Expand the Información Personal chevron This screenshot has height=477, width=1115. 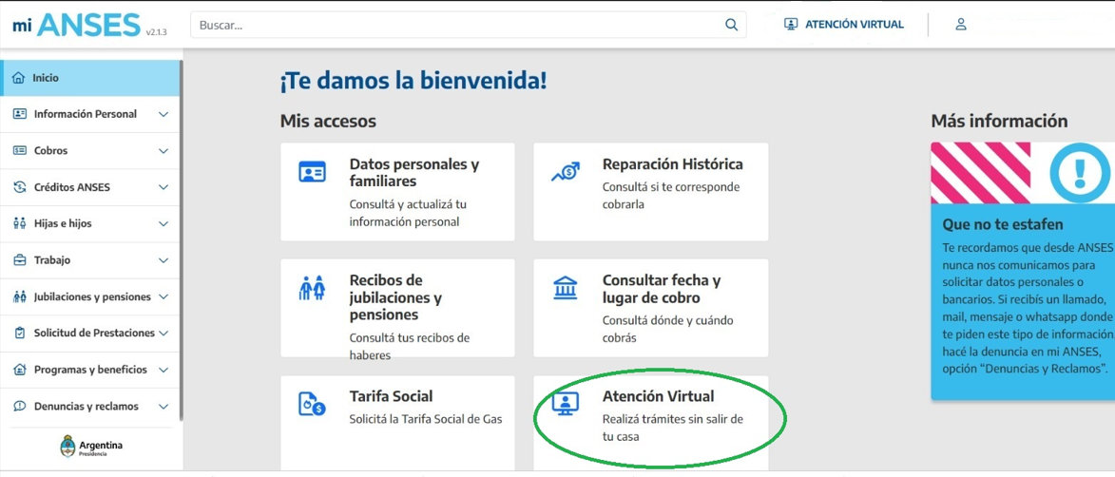tap(163, 114)
